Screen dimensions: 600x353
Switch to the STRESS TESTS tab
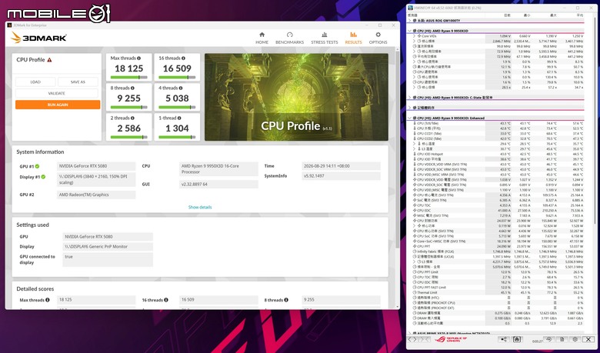point(325,38)
